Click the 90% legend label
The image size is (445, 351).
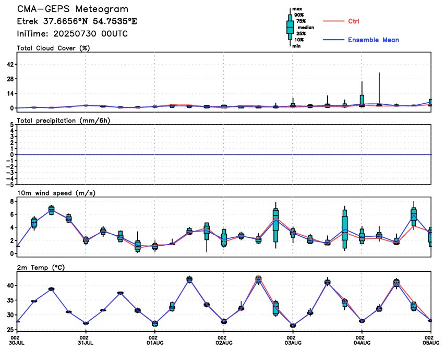[x=299, y=15]
